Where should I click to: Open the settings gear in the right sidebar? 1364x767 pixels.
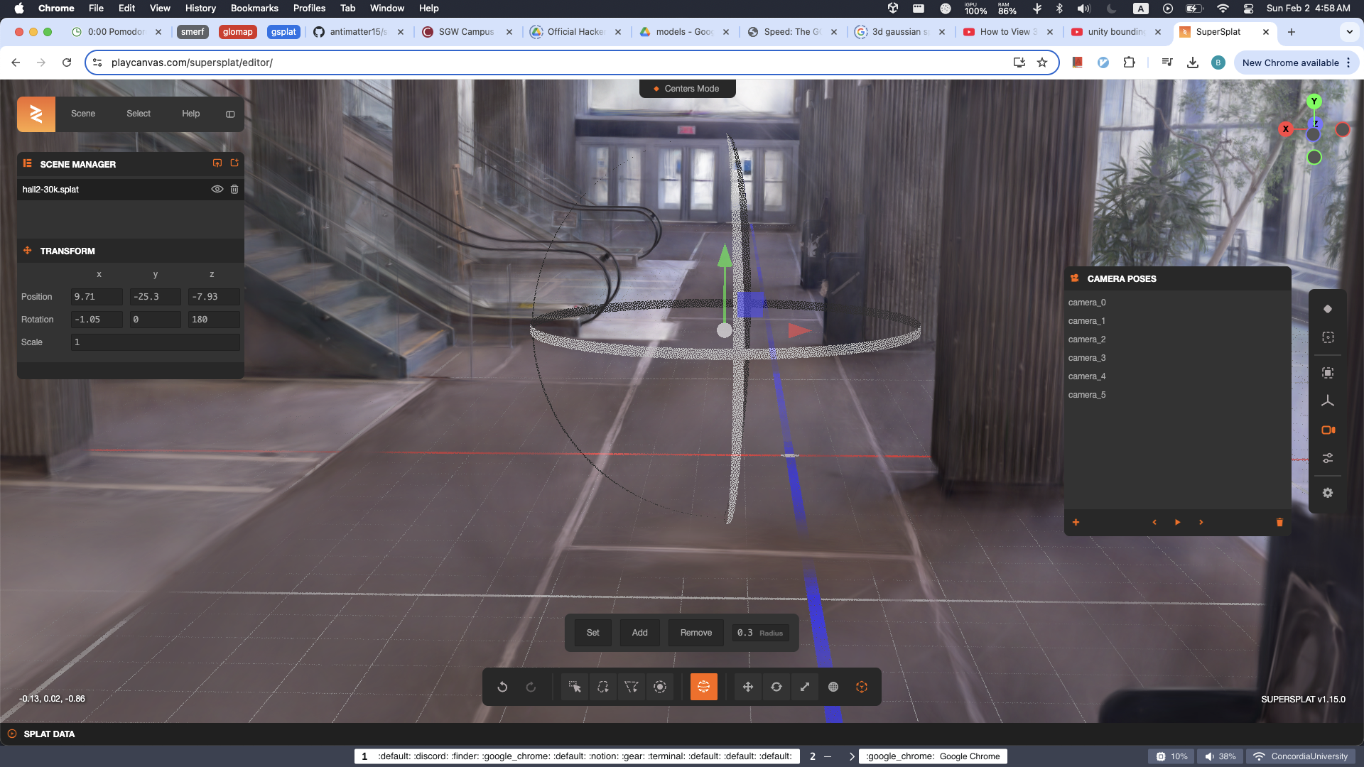point(1328,493)
